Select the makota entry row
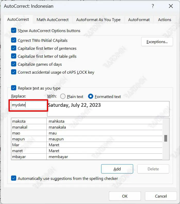180x204 pixels. coord(87,121)
